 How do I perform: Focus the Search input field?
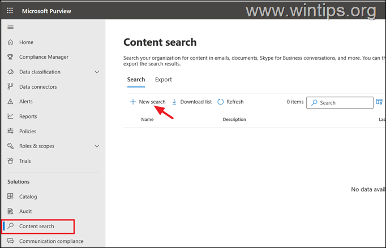[x=340, y=102]
